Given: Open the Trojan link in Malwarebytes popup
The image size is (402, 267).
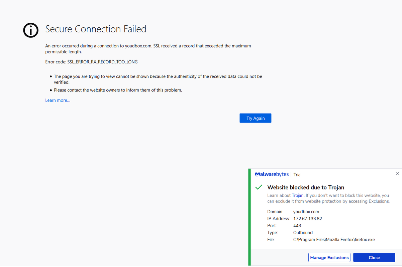Looking at the screenshot, I should 298,195.
